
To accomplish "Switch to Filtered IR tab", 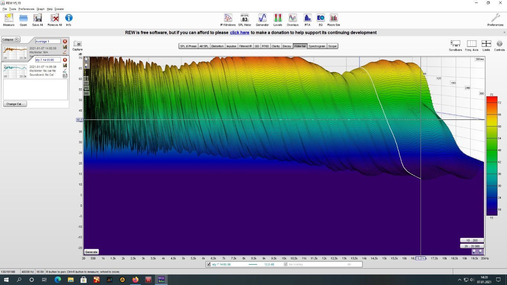I will 246,46.
